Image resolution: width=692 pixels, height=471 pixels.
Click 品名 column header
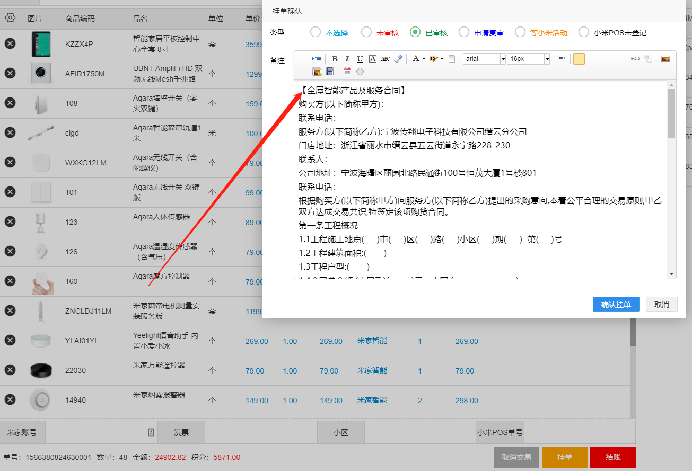pyautogui.click(x=141, y=19)
